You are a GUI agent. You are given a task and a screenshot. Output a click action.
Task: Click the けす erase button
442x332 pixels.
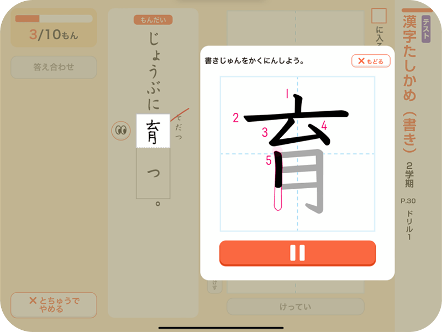[x=215, y=286]
